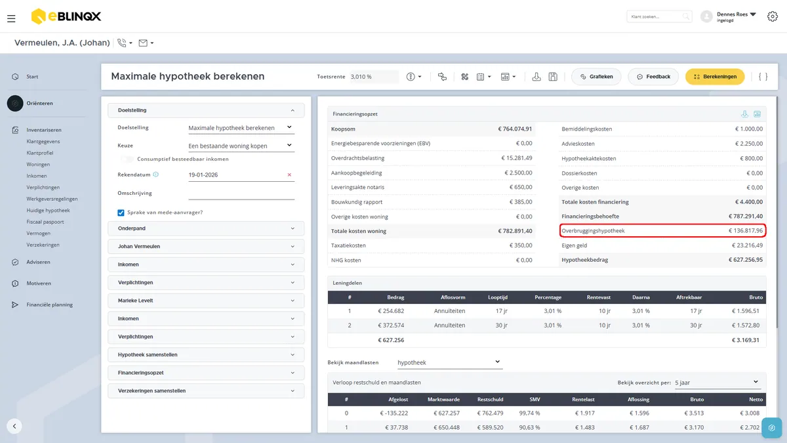Open Motiveren in the sidebar

39,284
